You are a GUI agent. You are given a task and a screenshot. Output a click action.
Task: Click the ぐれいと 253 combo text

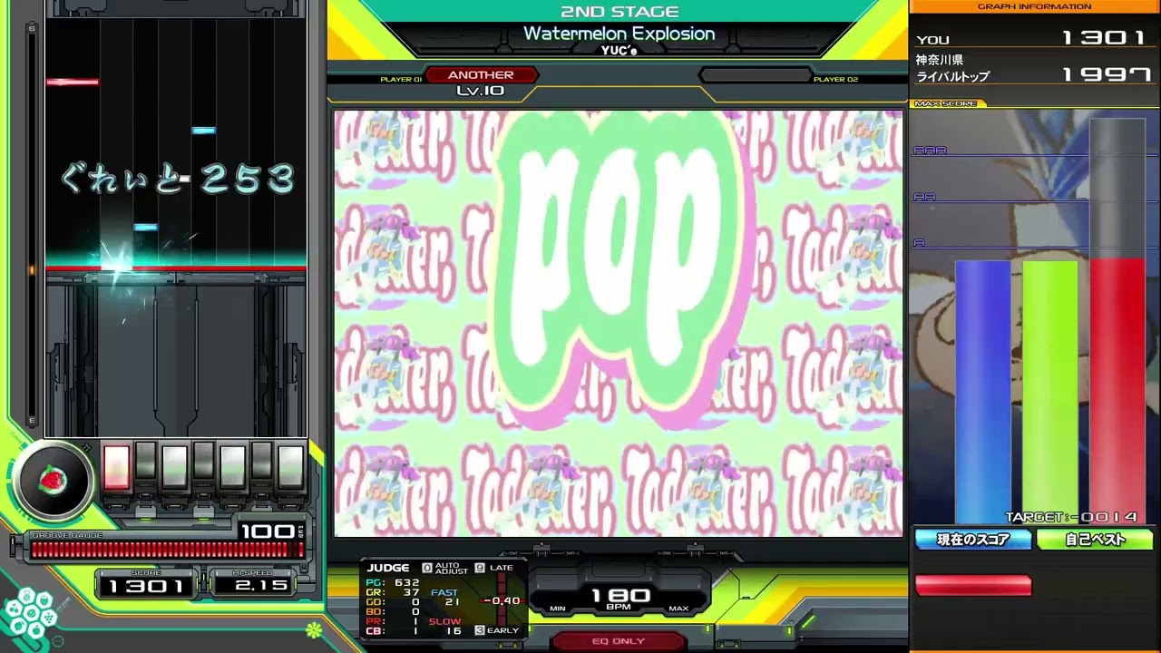coord(178,180)
